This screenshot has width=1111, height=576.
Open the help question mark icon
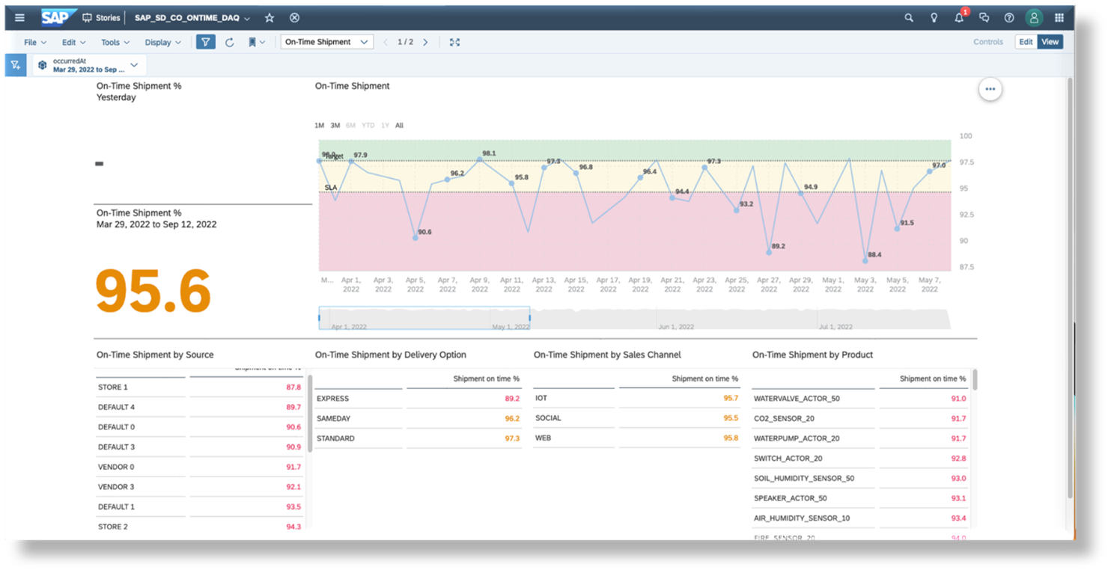(1009, 18)
